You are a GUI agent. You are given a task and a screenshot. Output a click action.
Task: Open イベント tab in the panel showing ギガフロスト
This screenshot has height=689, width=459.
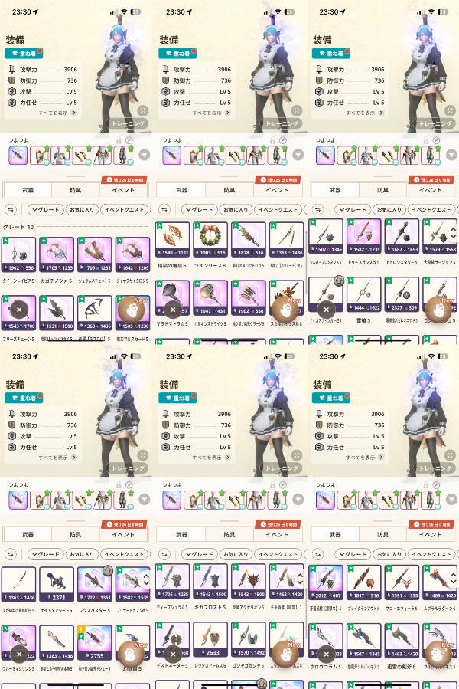pos(278,535)
